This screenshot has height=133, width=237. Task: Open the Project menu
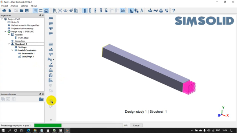click(x=5, y=6)
